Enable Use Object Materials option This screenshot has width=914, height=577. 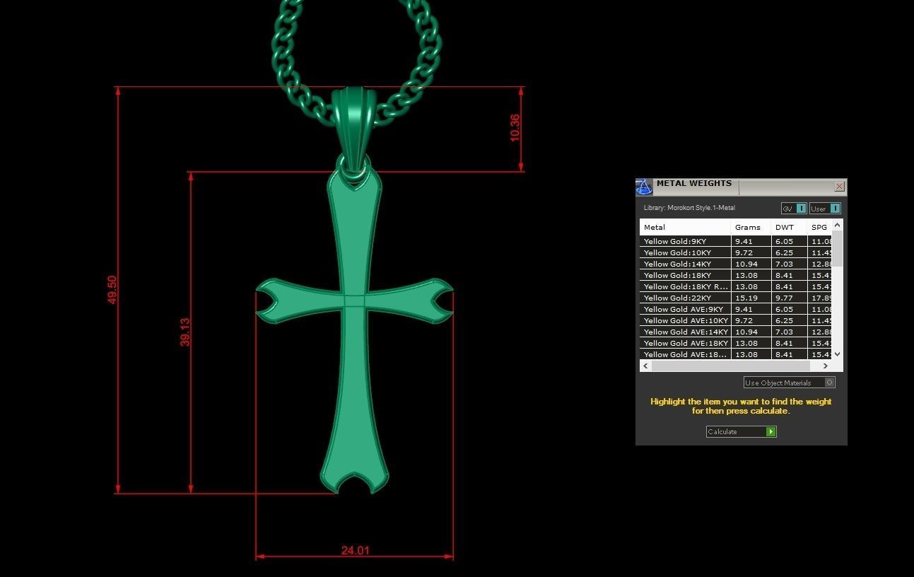click(789, 383)
